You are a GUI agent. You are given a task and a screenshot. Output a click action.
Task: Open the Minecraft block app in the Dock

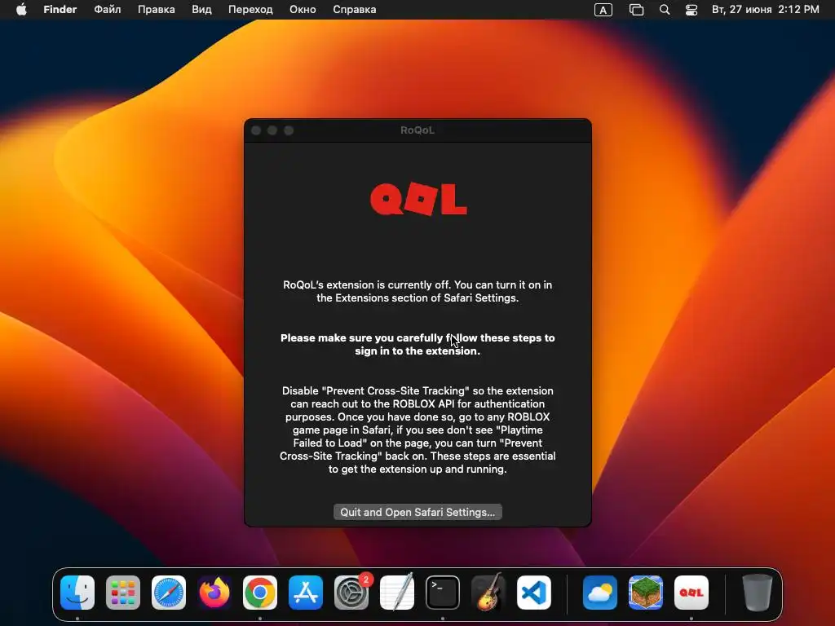646,593
